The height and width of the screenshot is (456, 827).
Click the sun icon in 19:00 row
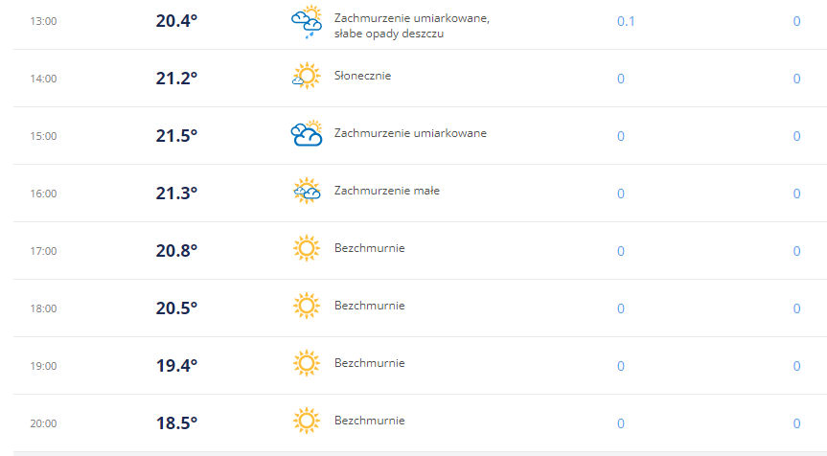tap(307, 363)
